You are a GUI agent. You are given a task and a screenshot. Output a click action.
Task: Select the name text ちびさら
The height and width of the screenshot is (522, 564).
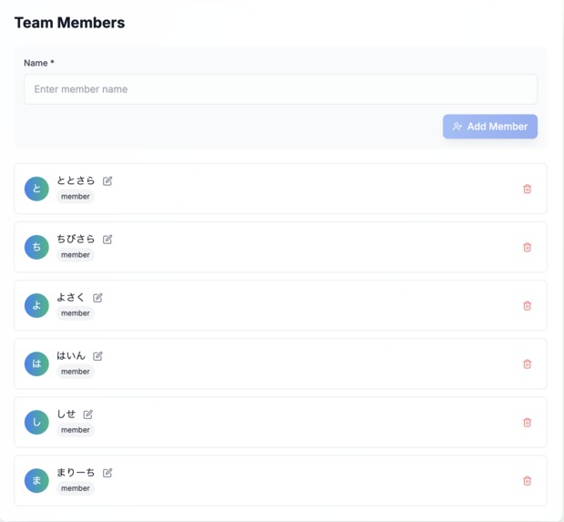(76, 239)
